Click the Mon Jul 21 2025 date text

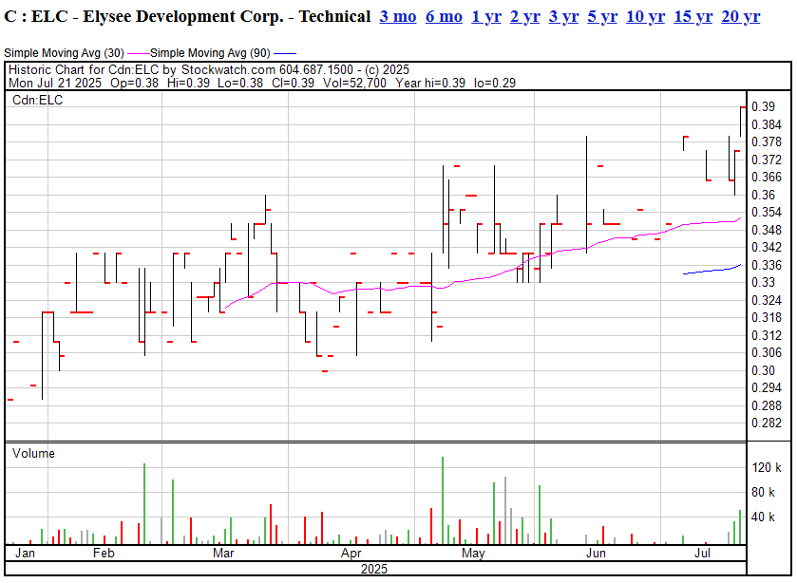click(x=55, y=83)
